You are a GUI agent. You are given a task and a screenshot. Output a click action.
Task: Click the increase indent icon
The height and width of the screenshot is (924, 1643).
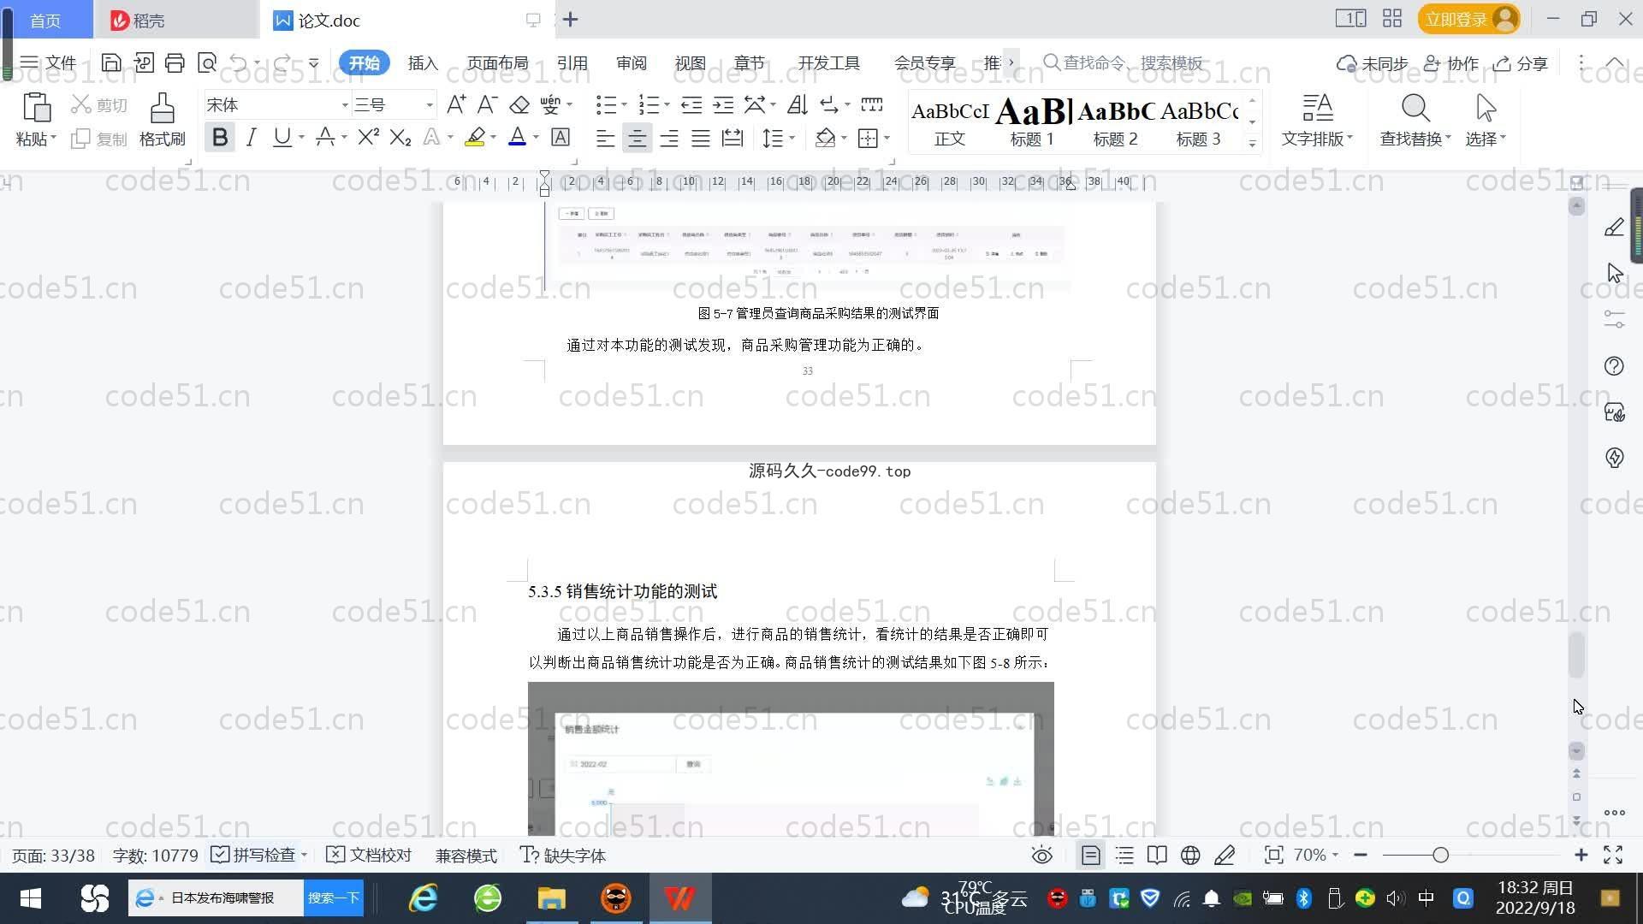coord(723,104)
